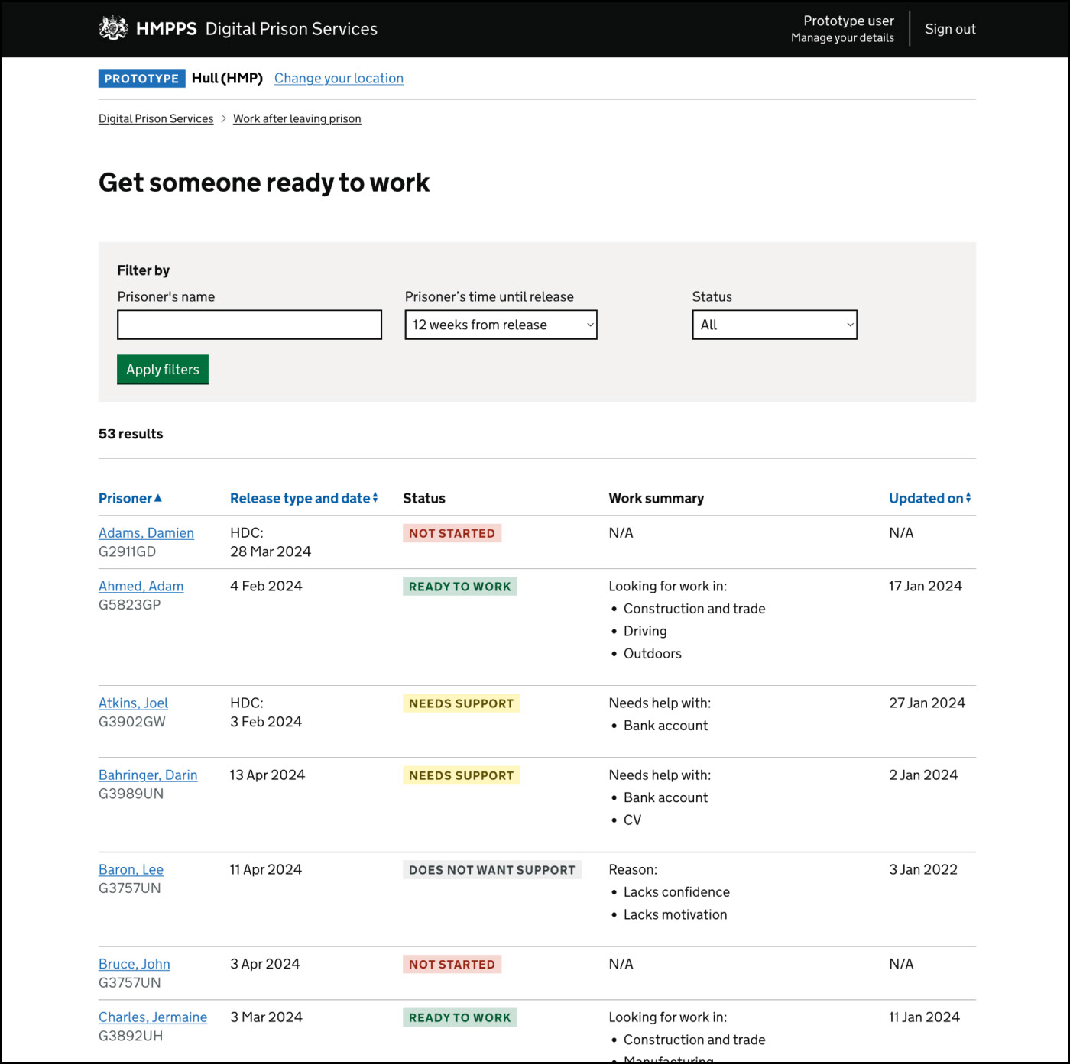Image resolution: width=1070 pixels, height=1064 pixels.
Task: Open Baron, Lee prisoner profile
Action: click(131, 870)
